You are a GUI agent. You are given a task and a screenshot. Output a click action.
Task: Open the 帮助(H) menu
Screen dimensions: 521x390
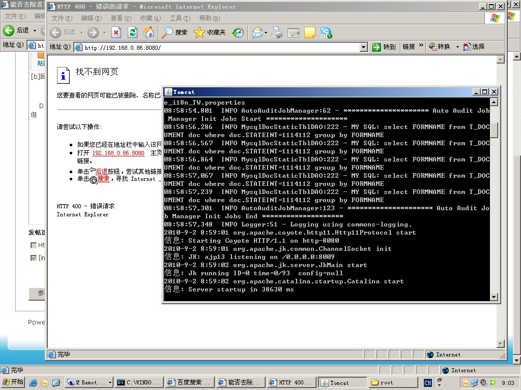[x=209, y=18]
